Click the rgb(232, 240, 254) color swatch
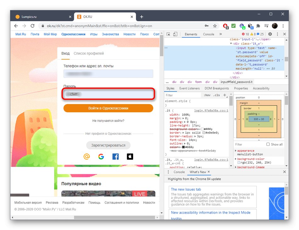This screenshot has height=230, width=299. [239, 162]
